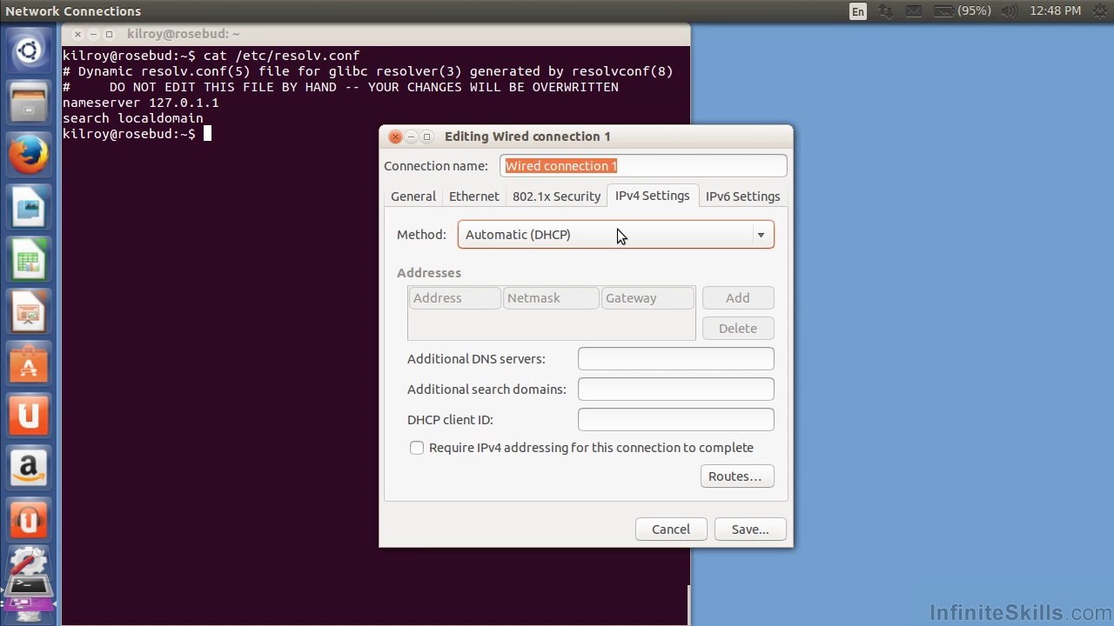Enable Require IPv4 addressing checkbox
1114x626 pixels.
417,448
